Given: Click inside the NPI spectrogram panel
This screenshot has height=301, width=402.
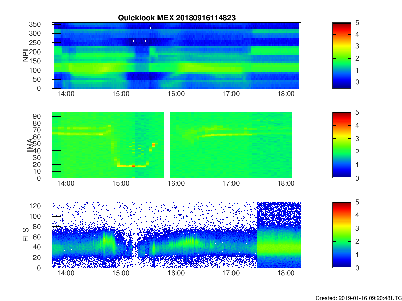Looking at the screenshot, I should [x=177, y=56].
